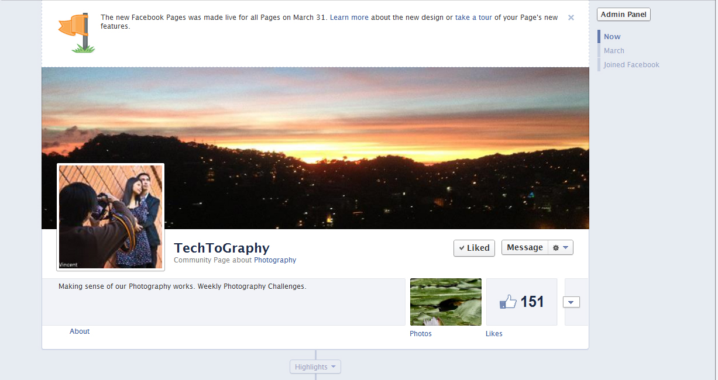Click the take a tour link
Screen dimensions: 718x380
[x=473, y=17]
